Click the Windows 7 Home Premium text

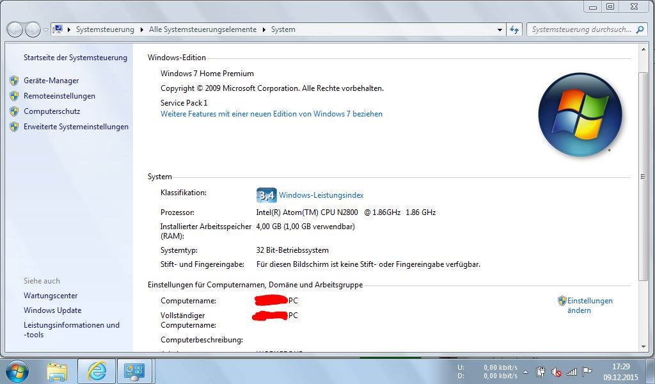[207, 74]
